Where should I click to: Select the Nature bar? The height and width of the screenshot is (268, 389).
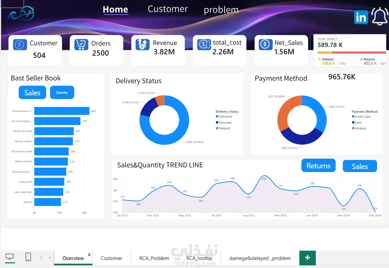point(48,202)
